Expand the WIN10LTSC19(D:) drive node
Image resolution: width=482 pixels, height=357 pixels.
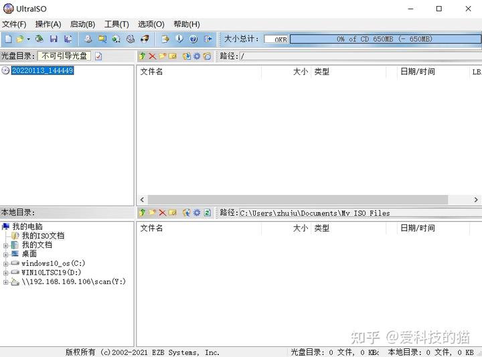point(5,273)
